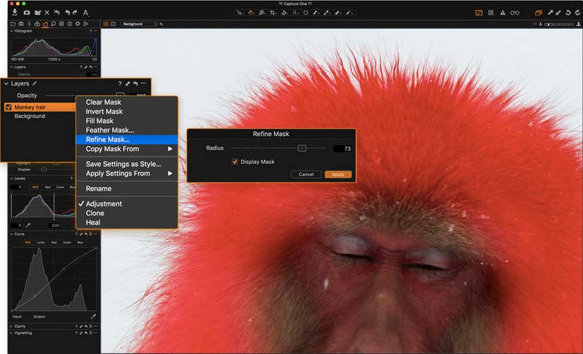583x354 pixels.
Task: Click the X delete icon in the toolbar
Action: (x=47, y=13)
